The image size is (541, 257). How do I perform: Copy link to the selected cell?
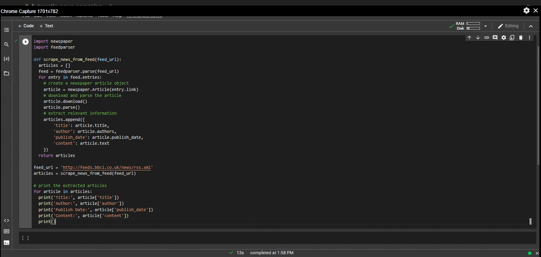(x=487, y=38)
